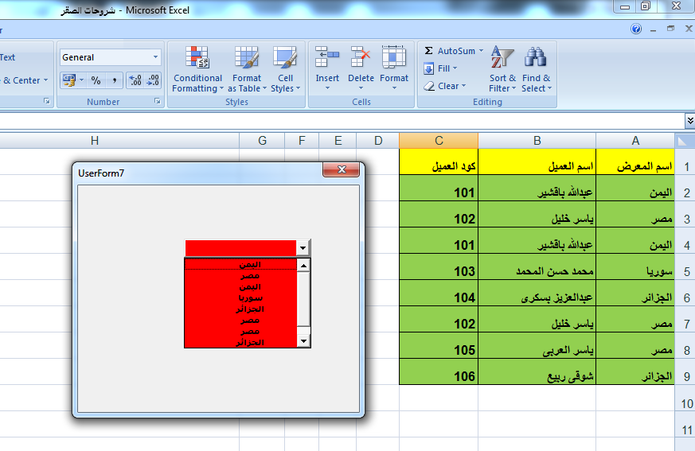Open AutoSum dropdown arrow
This screenshot has height=451, width=695.
coord(481,51)
